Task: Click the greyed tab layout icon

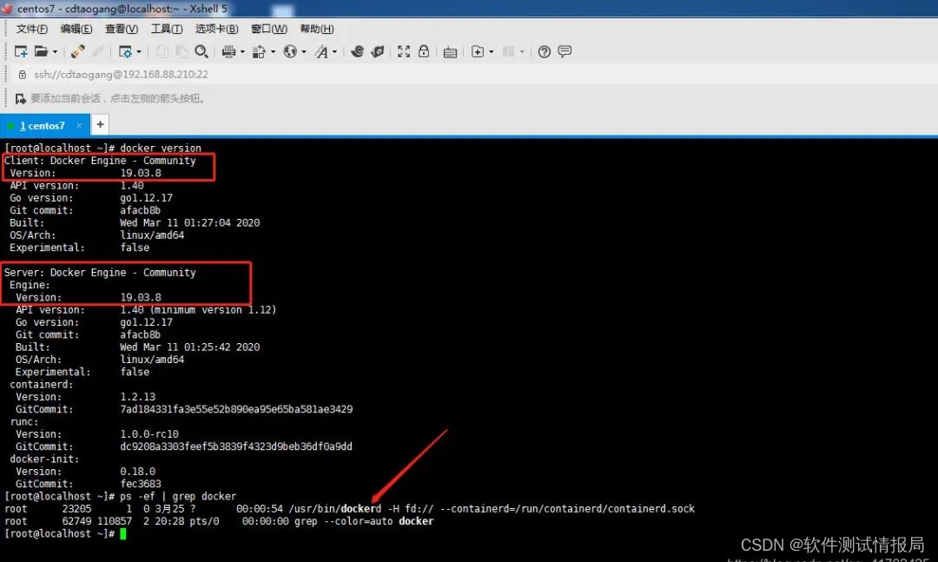Action: (x=508, y=51)
